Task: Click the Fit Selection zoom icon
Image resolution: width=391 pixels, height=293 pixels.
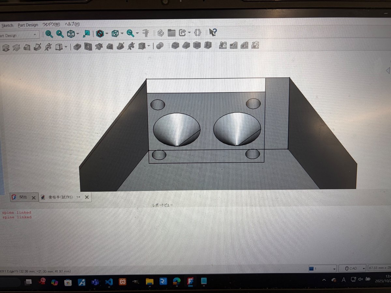Action: [60, 34]
